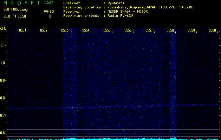
Task: Click the bright spot on the carrier line at 0558
Action: [173, 105]
